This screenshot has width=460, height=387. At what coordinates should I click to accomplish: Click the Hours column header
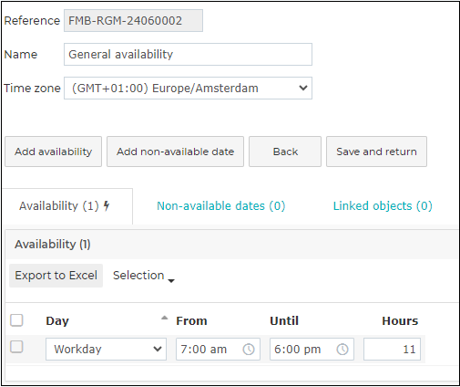click(x=400, y=321)
